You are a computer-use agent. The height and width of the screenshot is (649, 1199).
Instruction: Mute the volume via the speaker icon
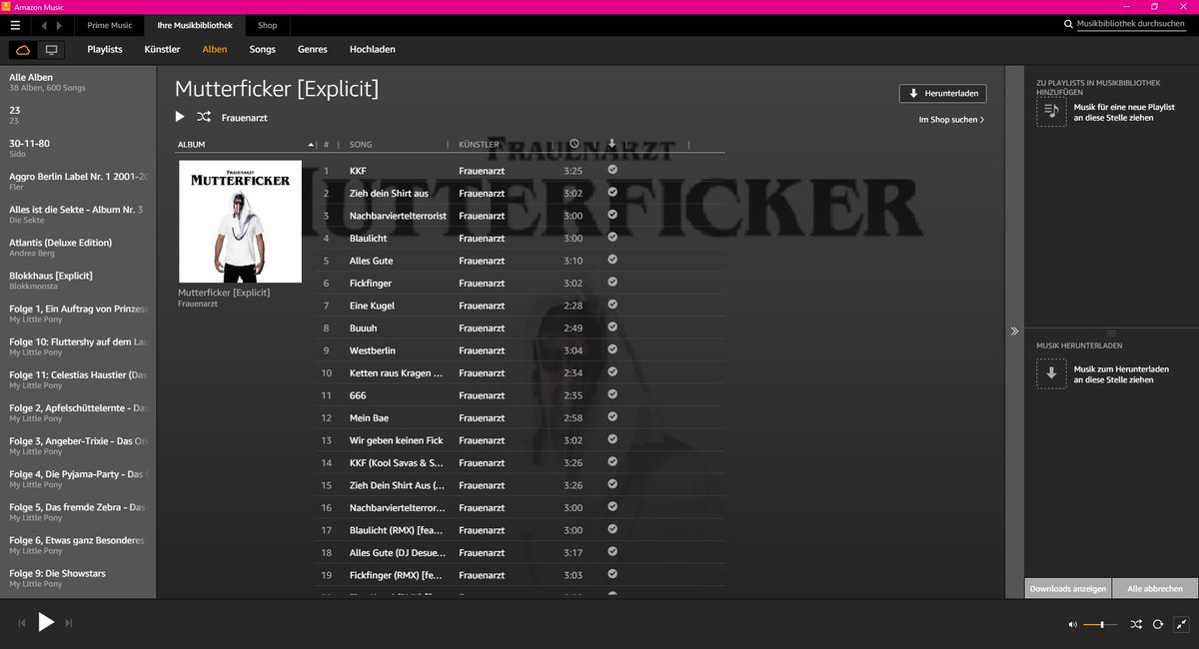coord(1072,623)
